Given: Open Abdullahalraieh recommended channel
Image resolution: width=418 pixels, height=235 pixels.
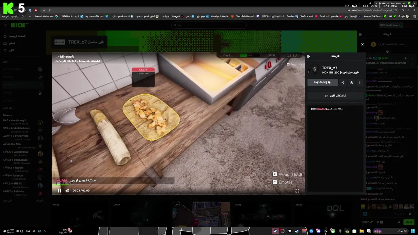Looking at the screenshot, I should tap(23, 130).
